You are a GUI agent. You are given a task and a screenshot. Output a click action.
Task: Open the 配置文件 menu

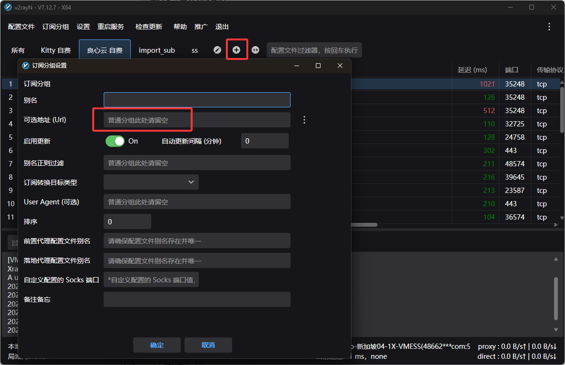click(21, 27)
